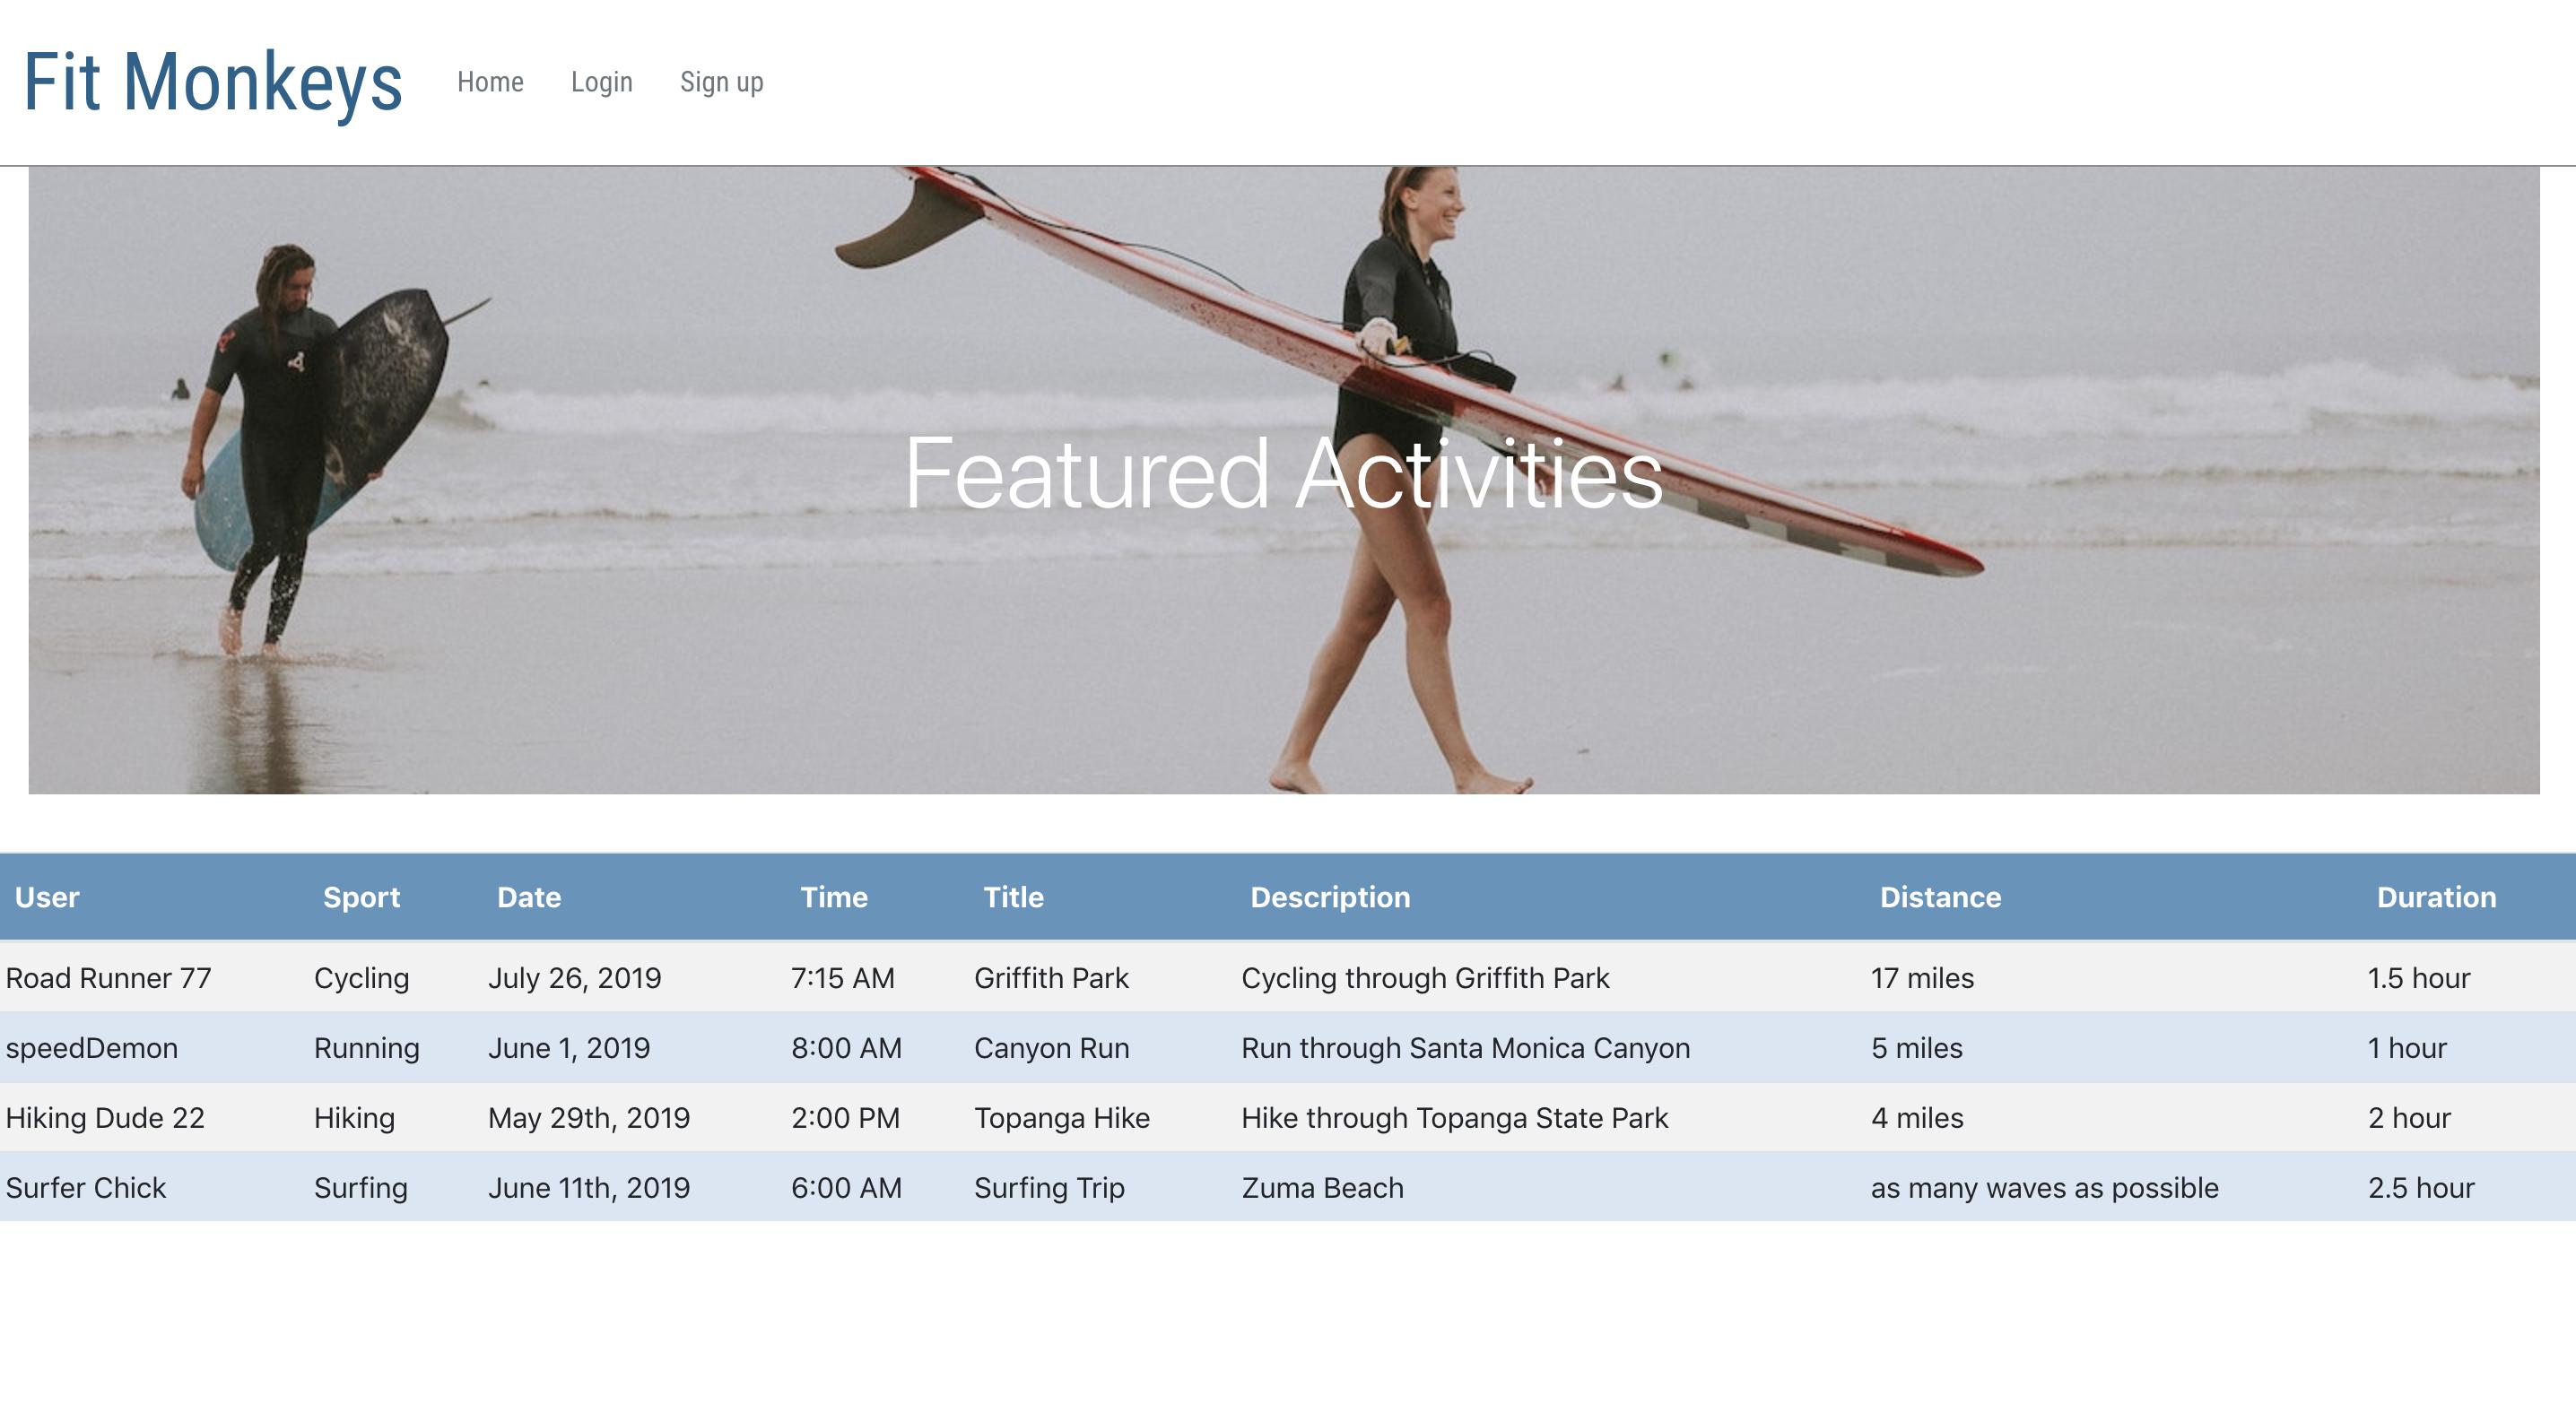Click the Distance column header
Screen dimensions: 2576x1404
tap(1940, 897)
